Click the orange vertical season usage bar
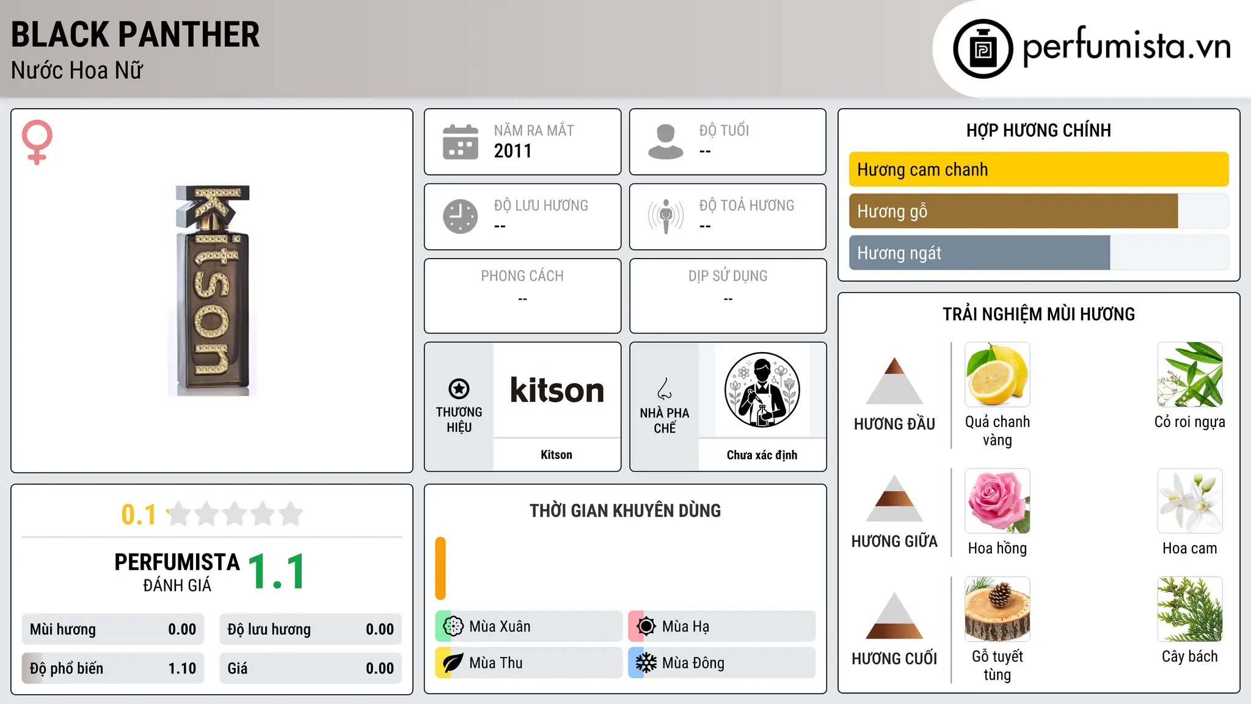Image resolution: width=1251 pixels, height=704 pixels. click(x=440, y=568)
